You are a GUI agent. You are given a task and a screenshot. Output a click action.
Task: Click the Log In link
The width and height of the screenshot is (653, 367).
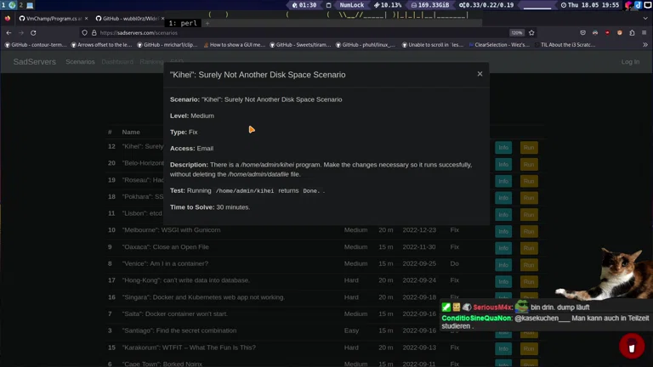(630, 62)
